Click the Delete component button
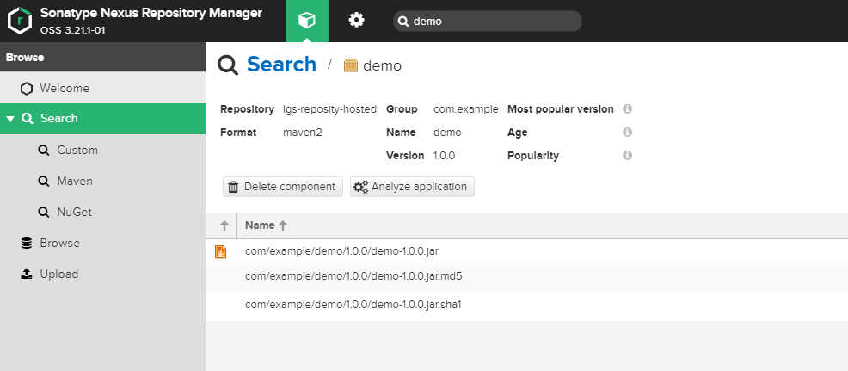This screenshot has height=371, width=848. pos(283,187)
